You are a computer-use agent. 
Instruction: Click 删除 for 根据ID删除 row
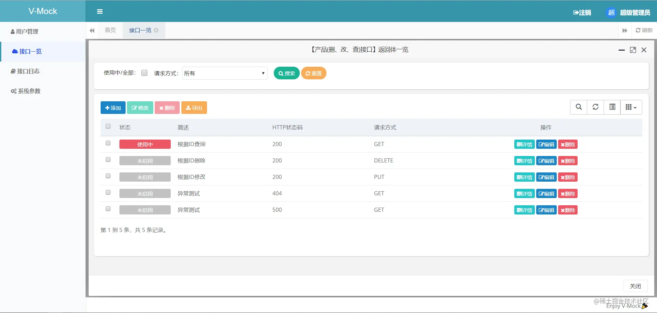568,161
